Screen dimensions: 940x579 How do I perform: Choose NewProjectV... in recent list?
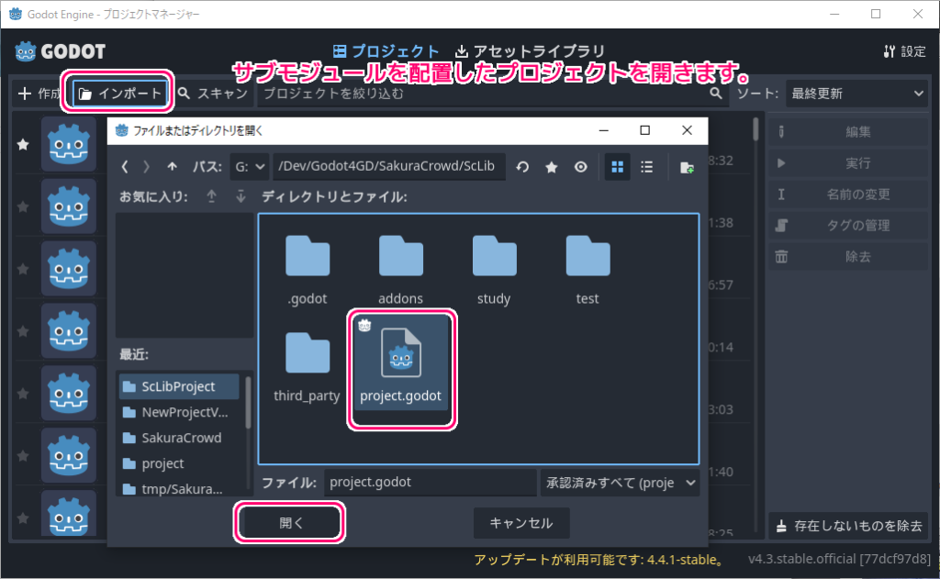(179, 412)
